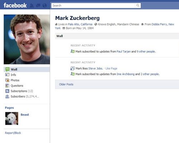Click the Report/Block link
The width and height of the screenshot is (179, 143).
(x=13, y=133)
